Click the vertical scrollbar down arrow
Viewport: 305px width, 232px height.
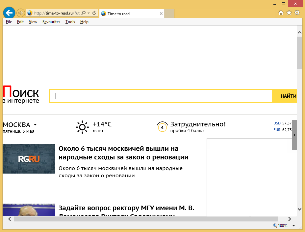[299, 209]
